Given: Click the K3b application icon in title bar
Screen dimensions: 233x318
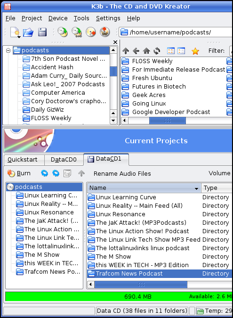Looking at the screenshot, I should [8, 6].
